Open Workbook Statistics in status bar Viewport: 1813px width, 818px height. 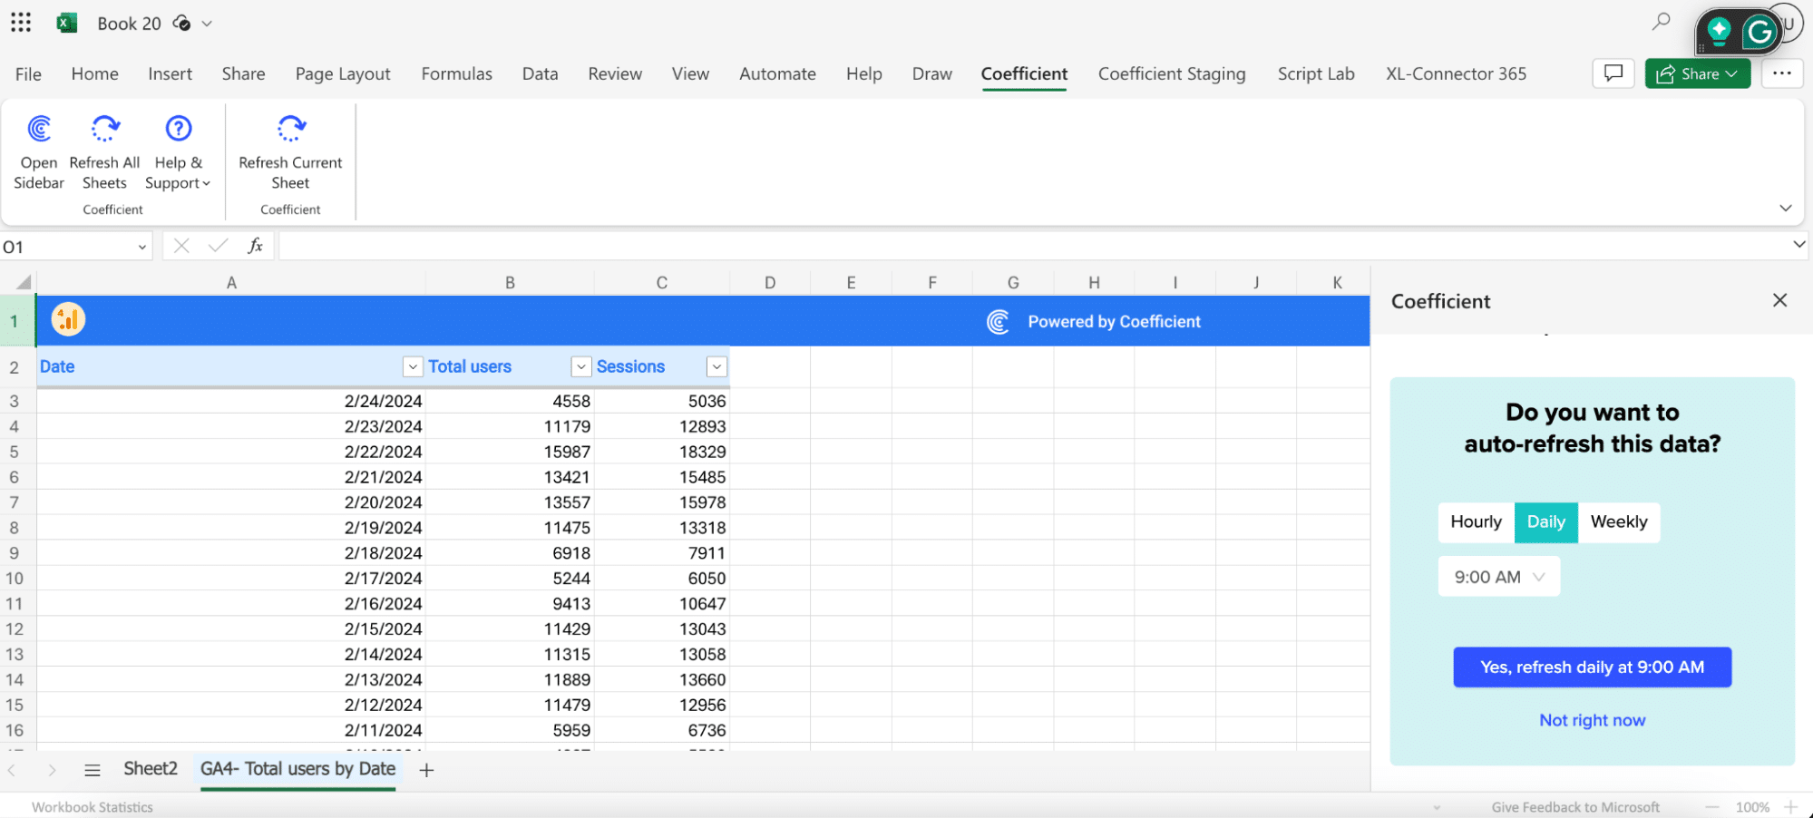(93, 807)
